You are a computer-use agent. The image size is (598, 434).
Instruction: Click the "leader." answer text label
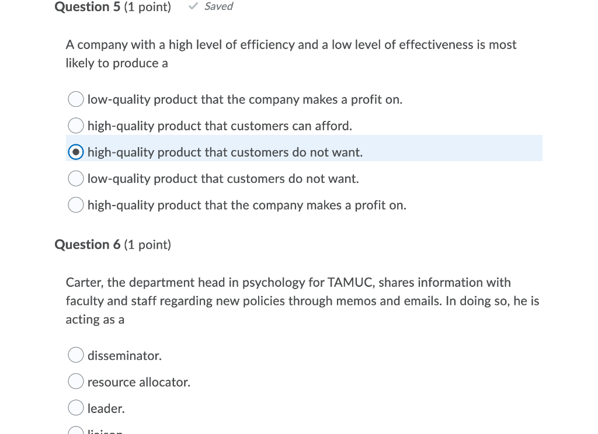tap(106, 408)
